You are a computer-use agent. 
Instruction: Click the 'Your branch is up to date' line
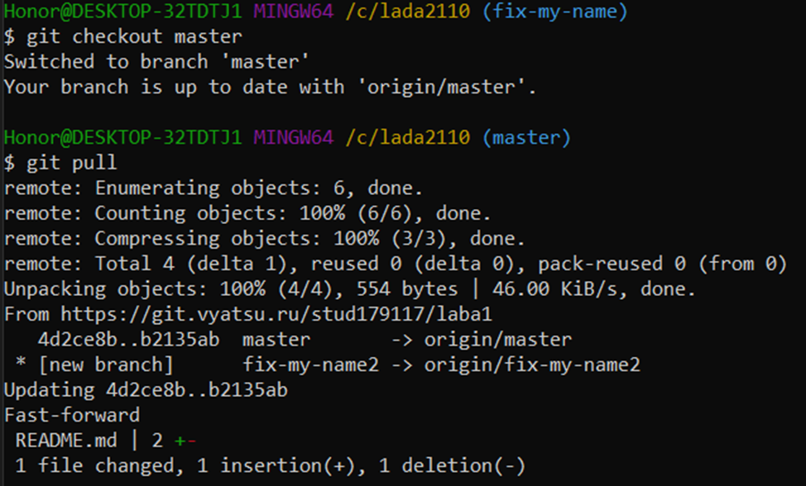(x=270, y=87)
